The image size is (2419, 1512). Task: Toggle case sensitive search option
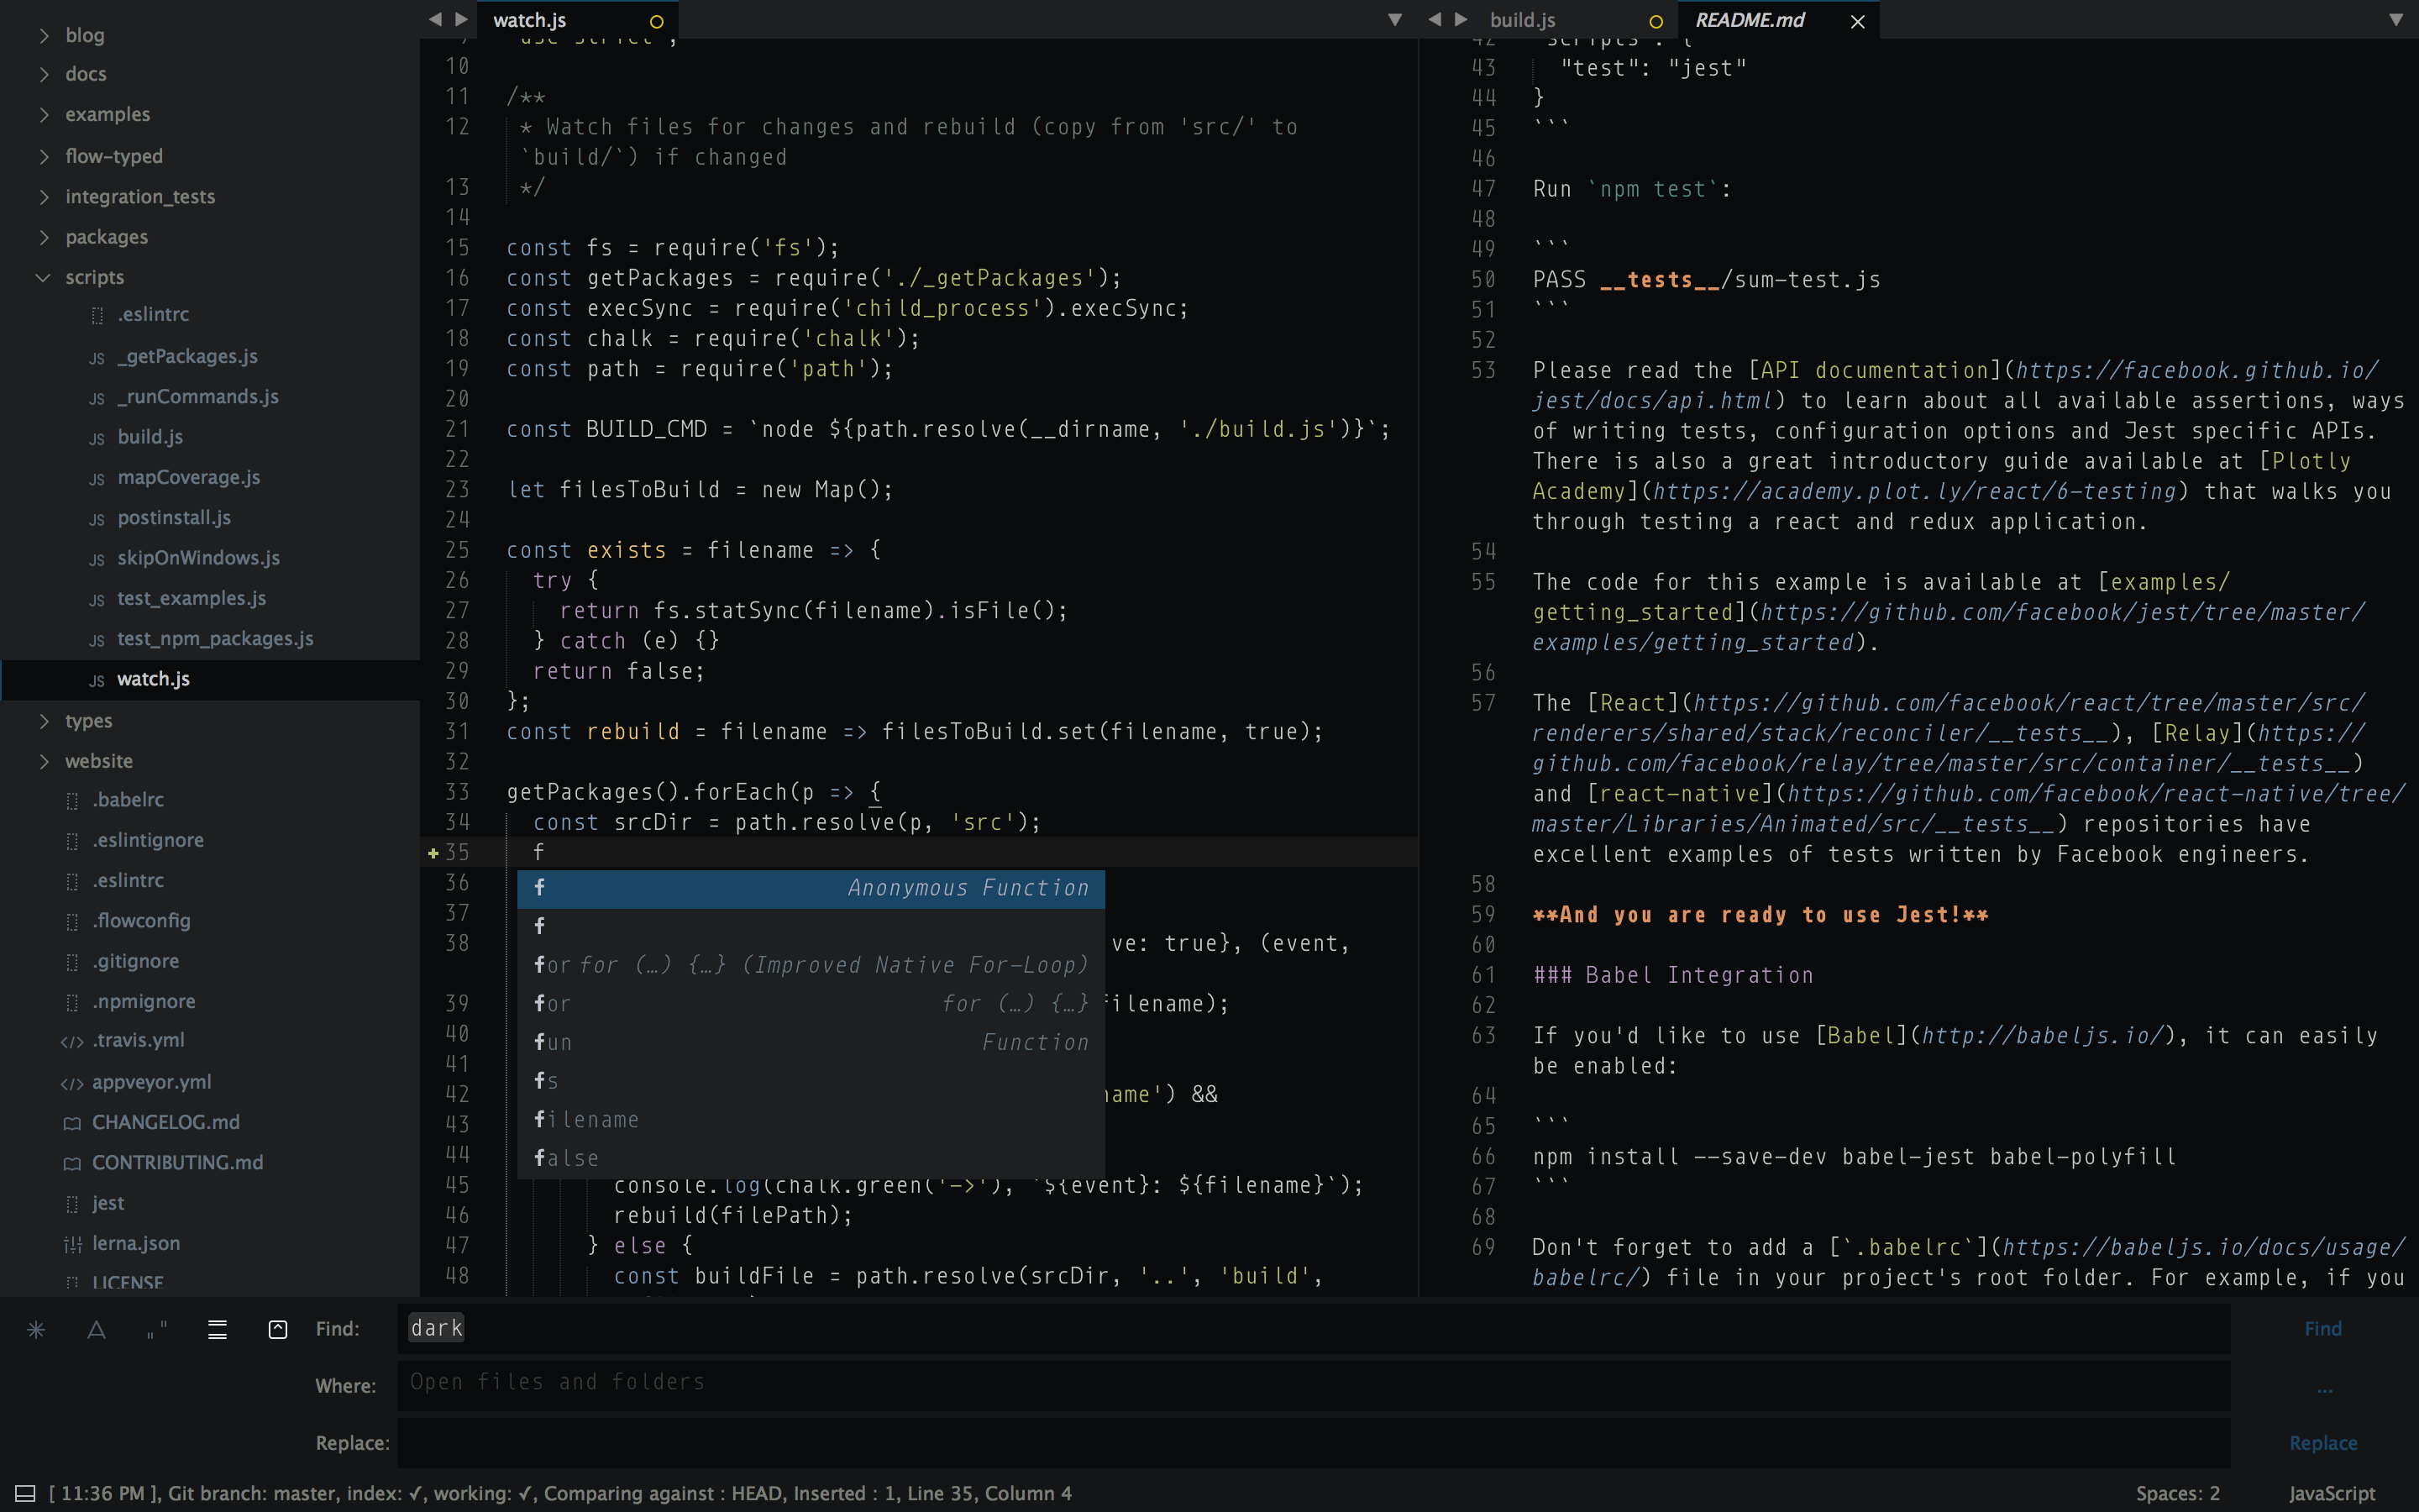coord(97,1329)
